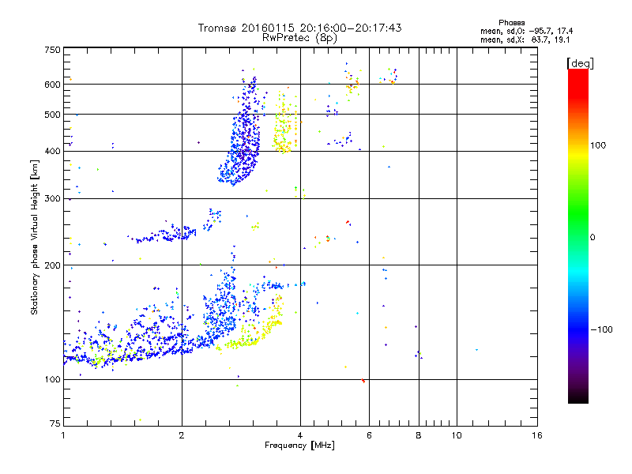This screenshot has height=474, width=632.
Task: Click the y-axis '750' tick label
Action: 52,50
